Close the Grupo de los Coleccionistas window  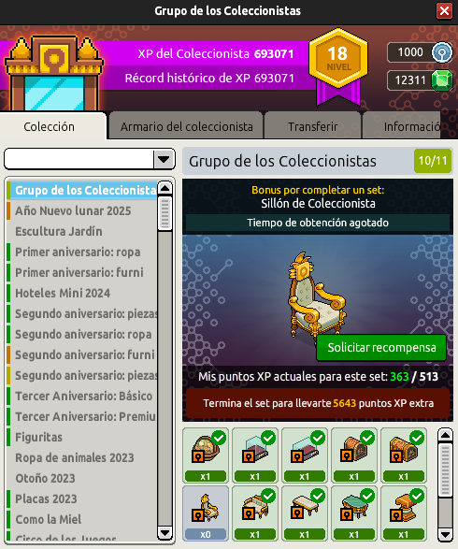(444, 11)
